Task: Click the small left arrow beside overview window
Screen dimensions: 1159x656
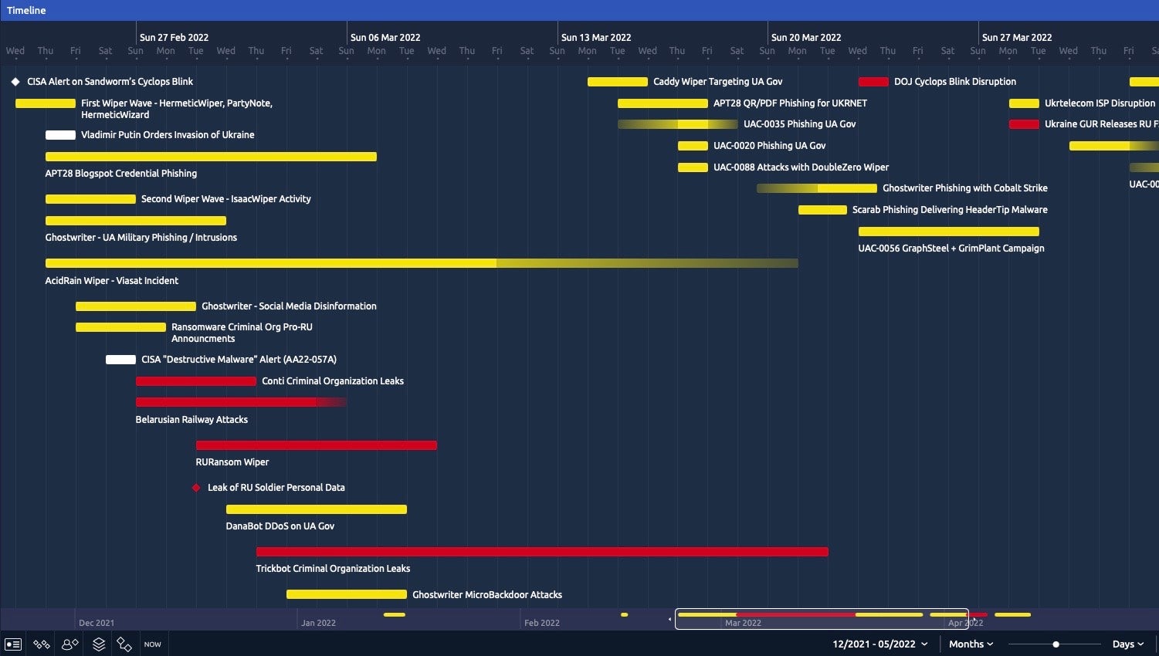Action: point(669,619)
